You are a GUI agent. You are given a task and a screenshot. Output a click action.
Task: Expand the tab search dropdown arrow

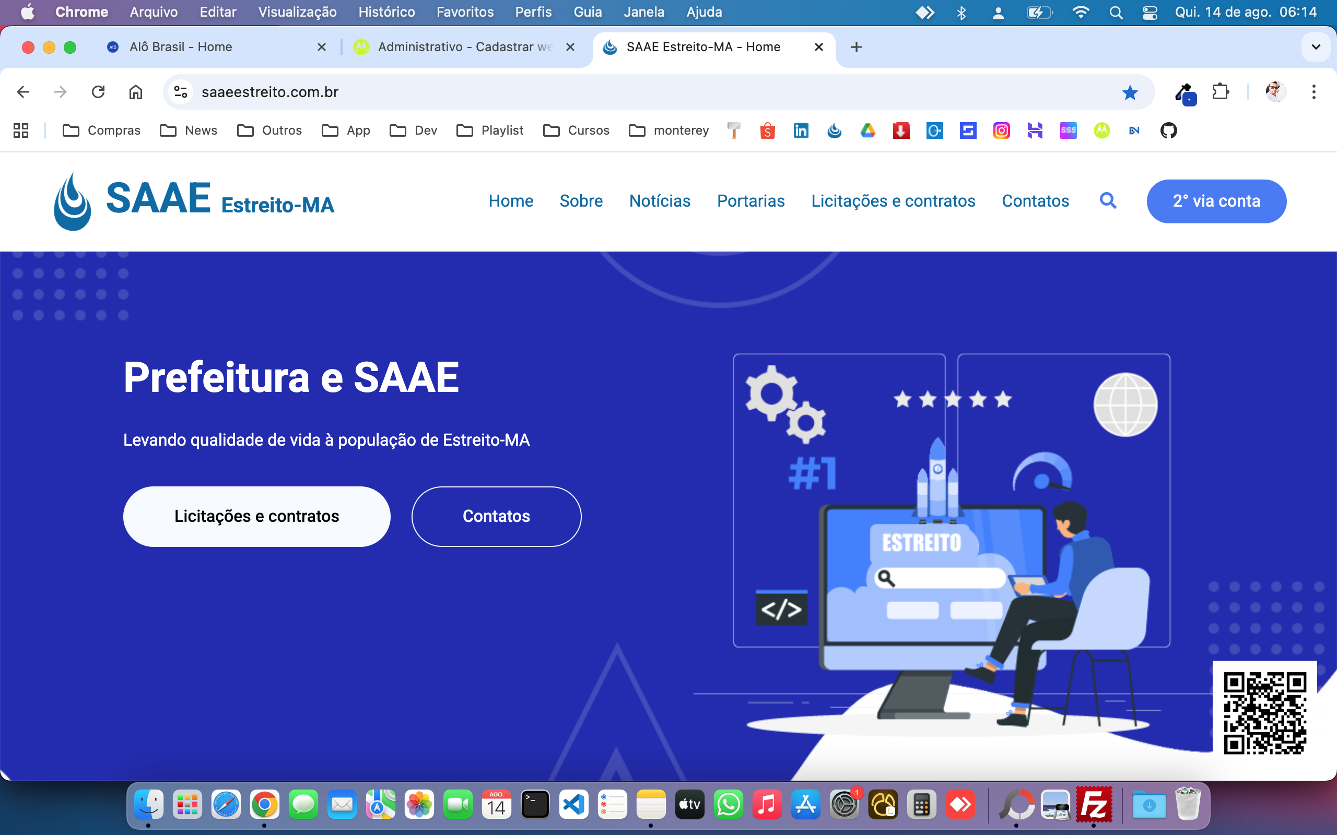point(1316,47)
